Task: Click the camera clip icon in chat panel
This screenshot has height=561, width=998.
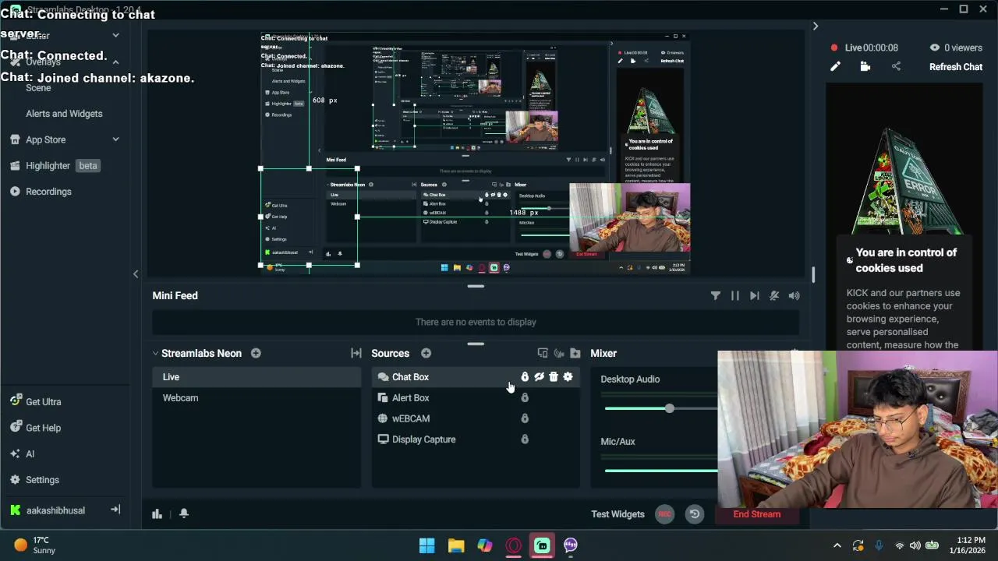Action: click(865, 67)
